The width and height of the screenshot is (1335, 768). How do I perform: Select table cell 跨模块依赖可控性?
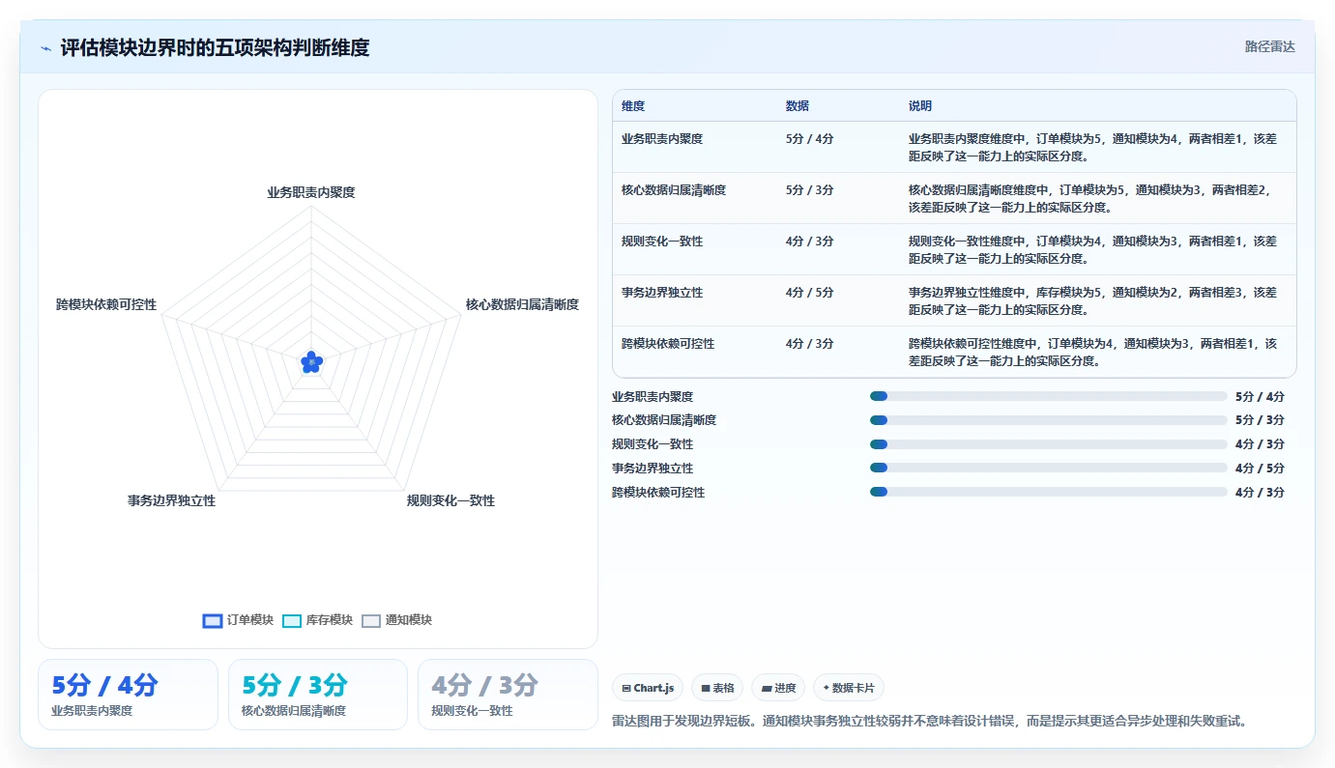[668, 344]
